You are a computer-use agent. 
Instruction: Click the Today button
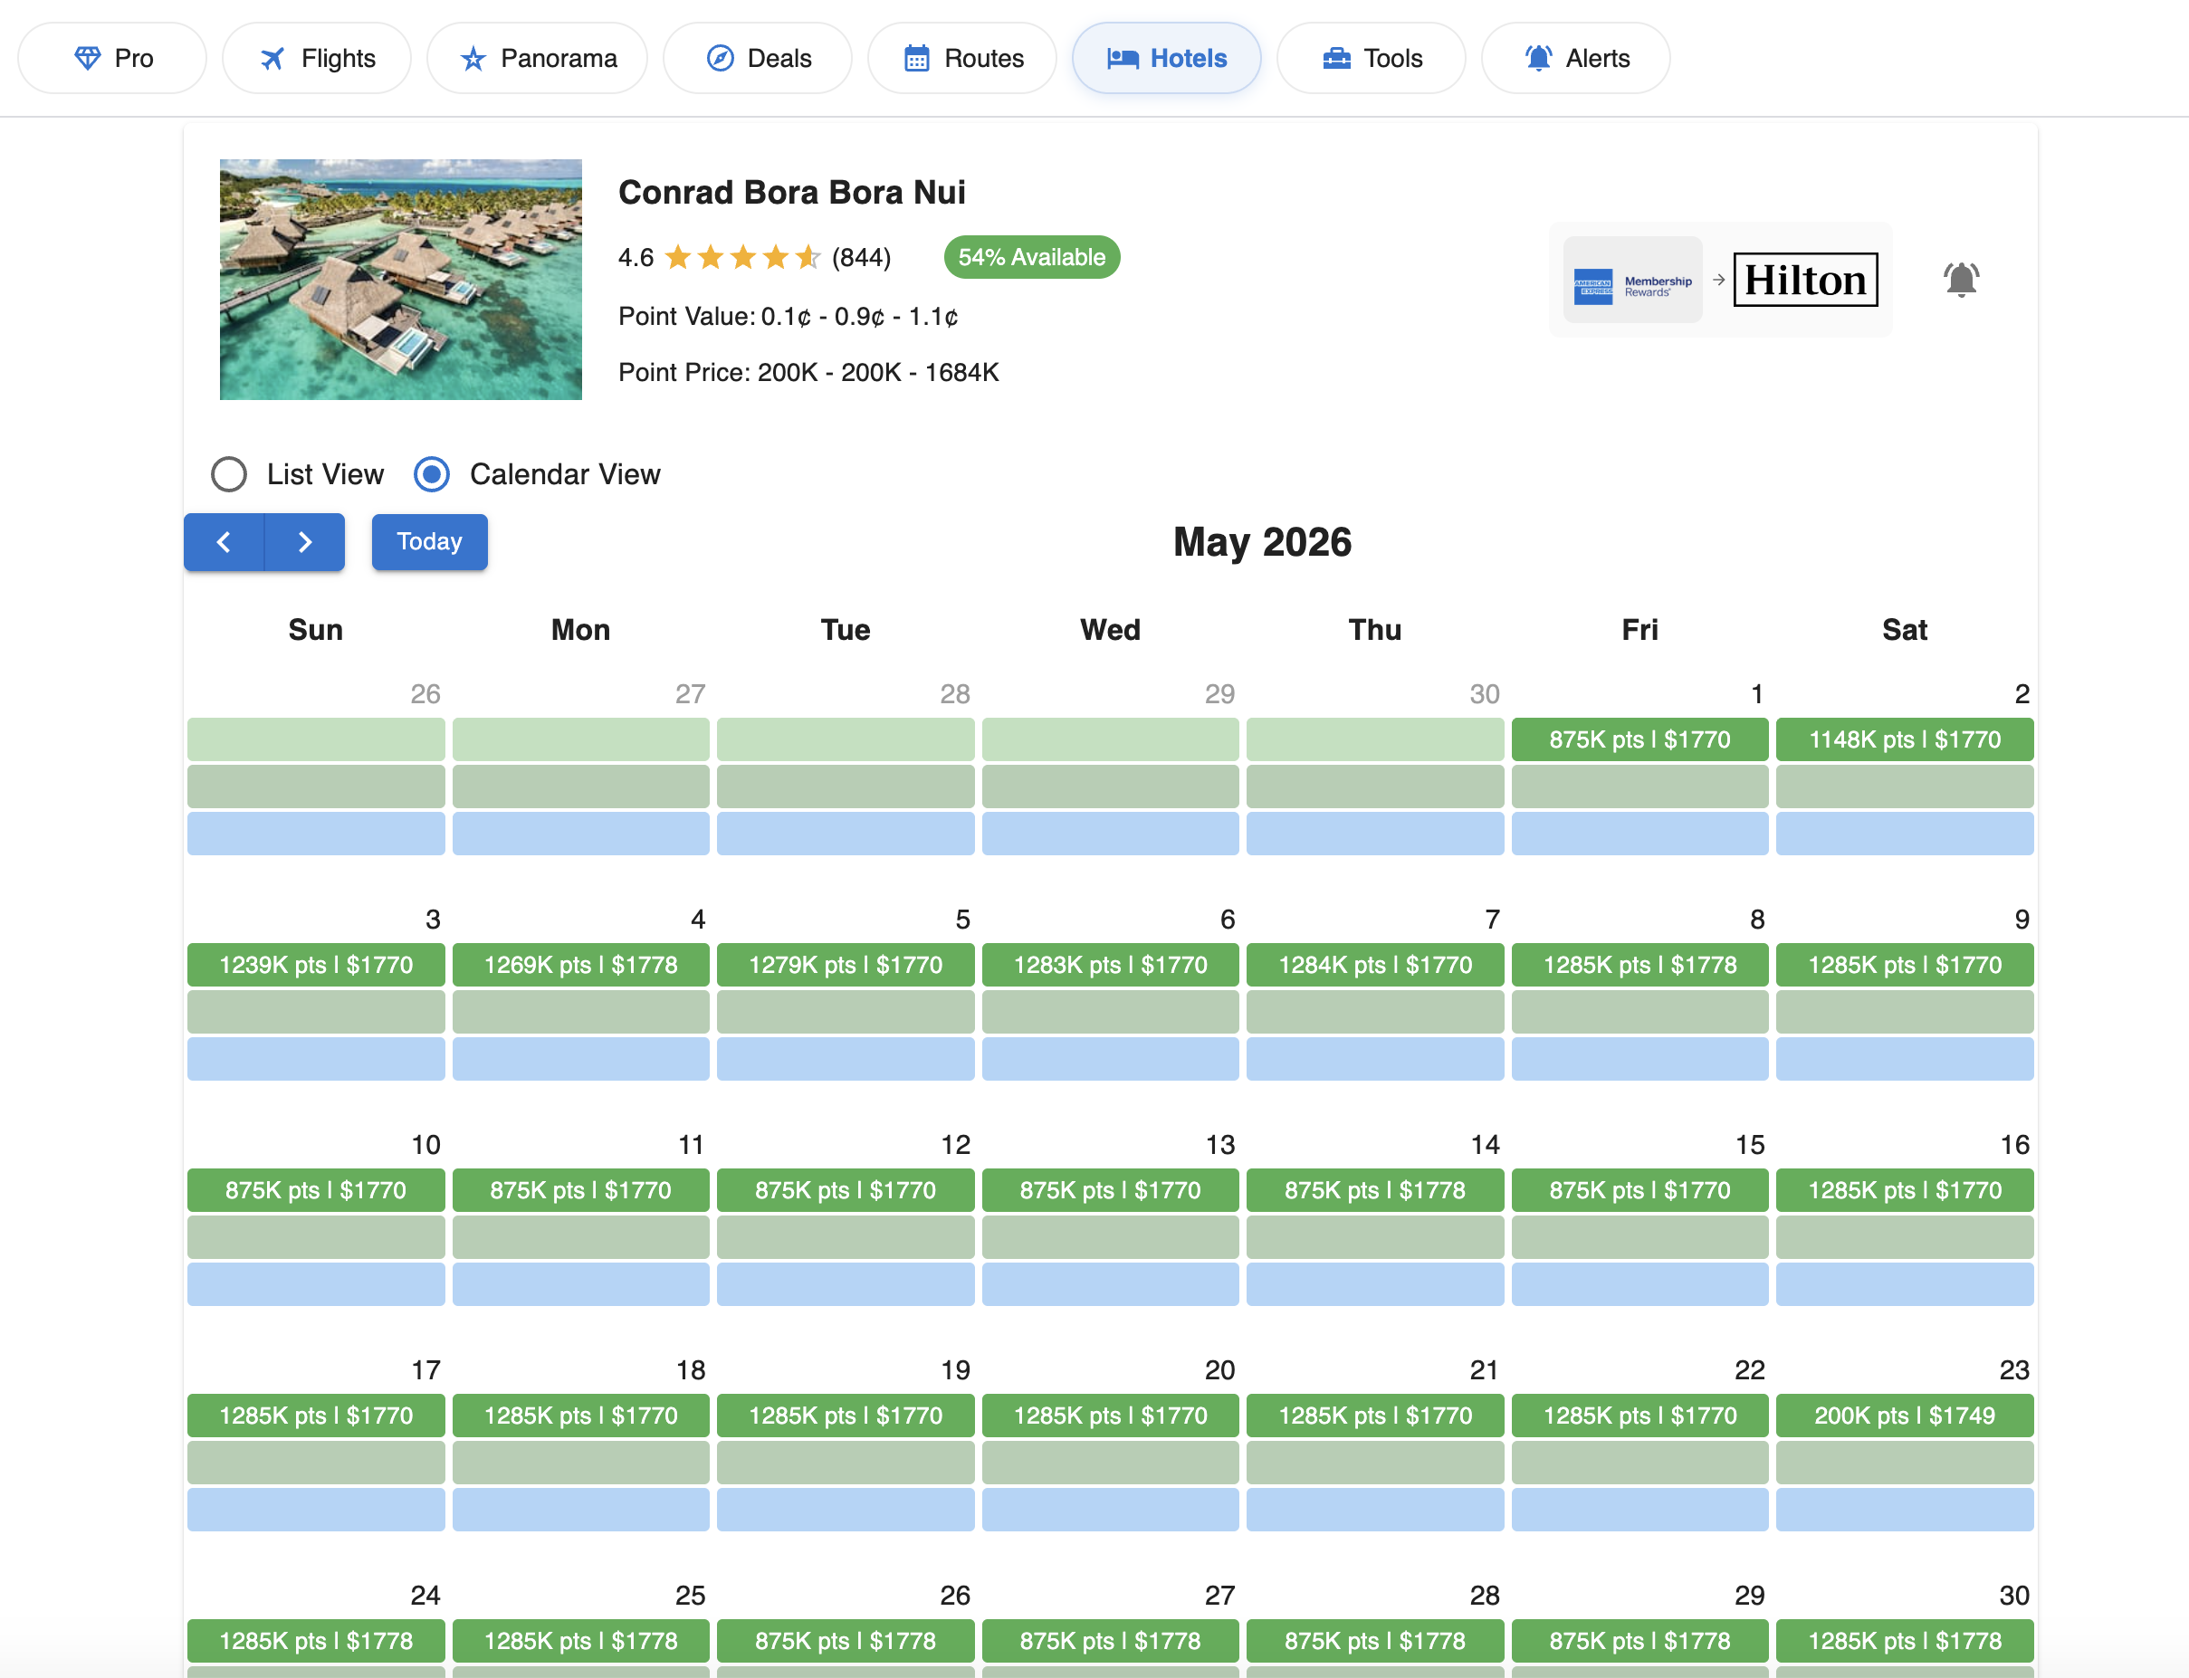click(x=430, y=542)
